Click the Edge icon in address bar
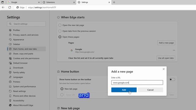 [x=17, y=7]
